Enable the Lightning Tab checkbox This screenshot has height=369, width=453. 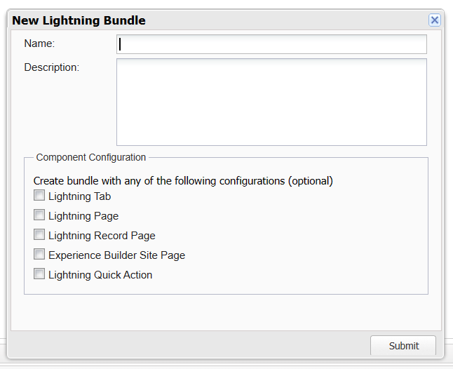click(x=39, y=196)
